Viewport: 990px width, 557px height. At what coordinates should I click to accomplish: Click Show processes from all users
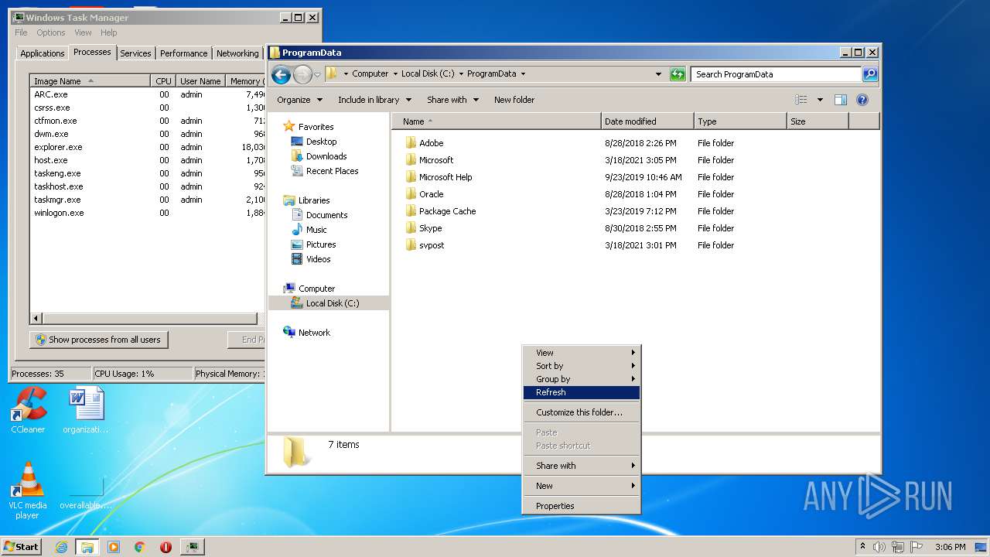pyautogui.click(x=98, y=340)
